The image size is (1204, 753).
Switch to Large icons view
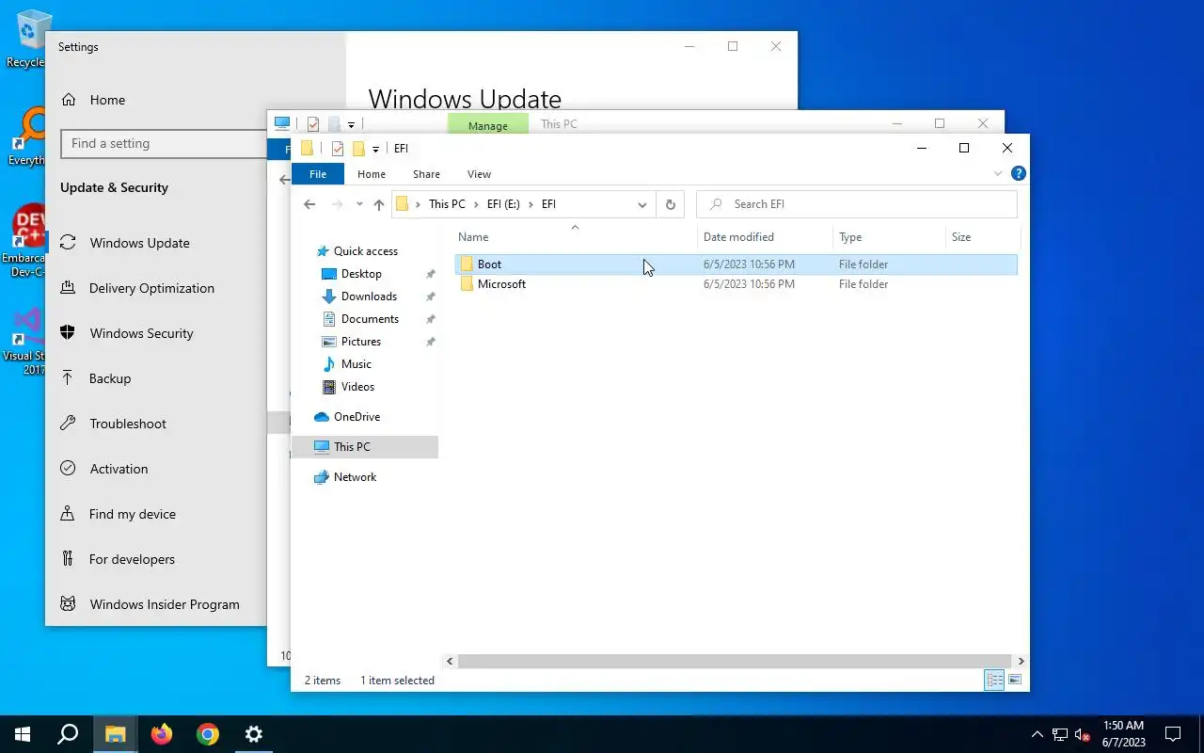[1015, 680]
